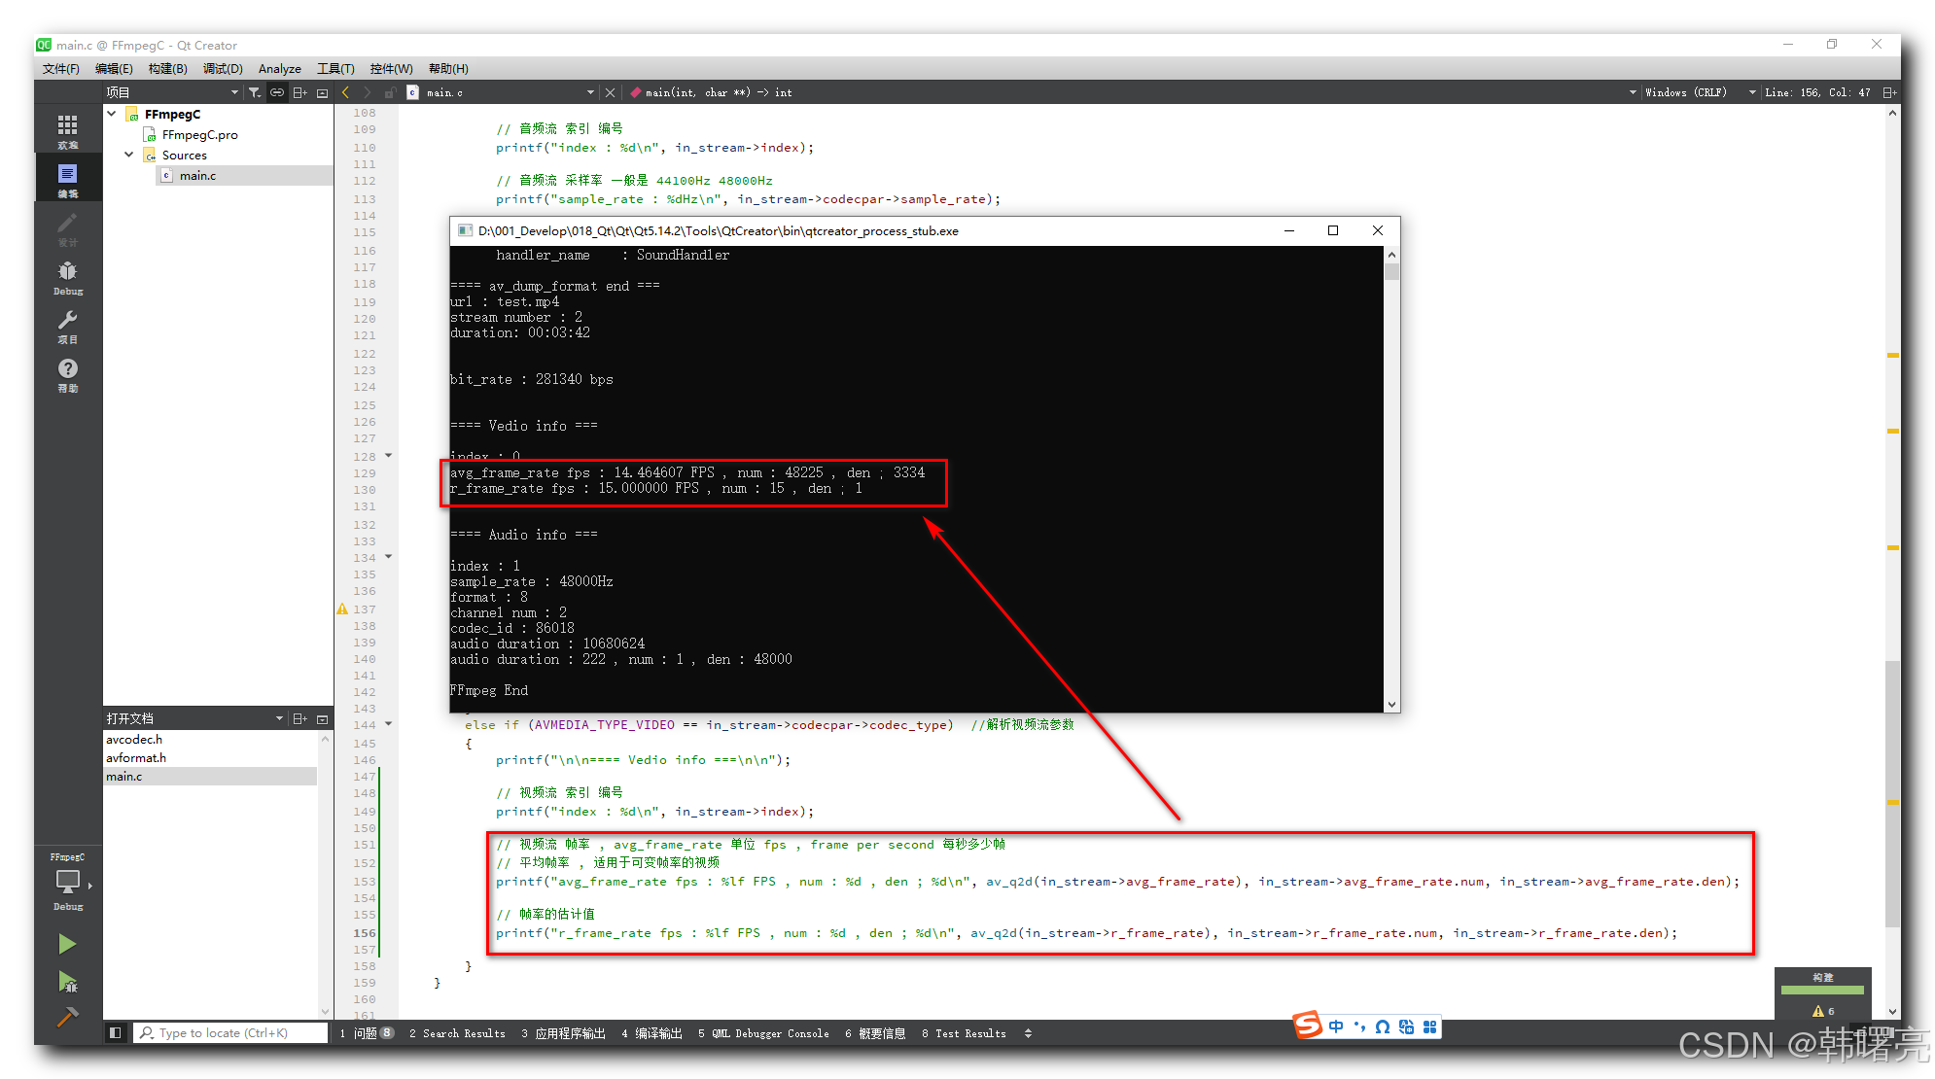Viewport: 1935px width, 1079px height.
Task: Select FFmpegC.pro file in project tree
Action: pos(199,135)
